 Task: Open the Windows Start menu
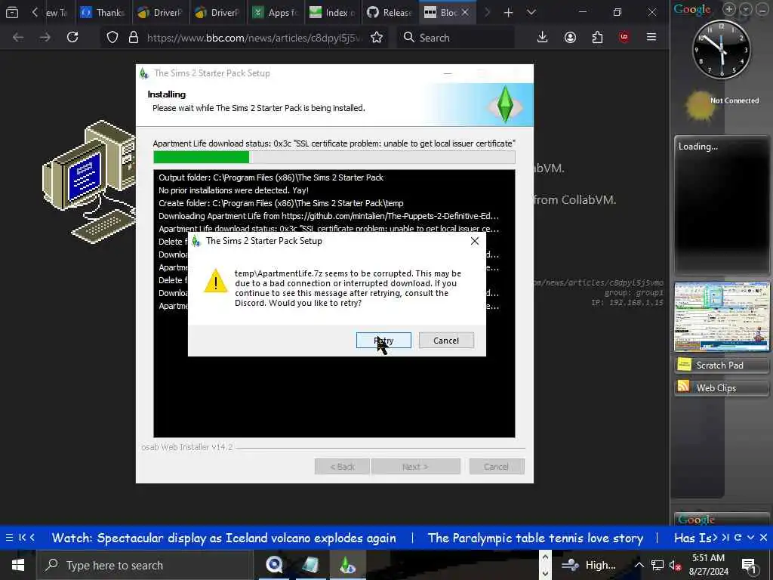pos(18,565)
